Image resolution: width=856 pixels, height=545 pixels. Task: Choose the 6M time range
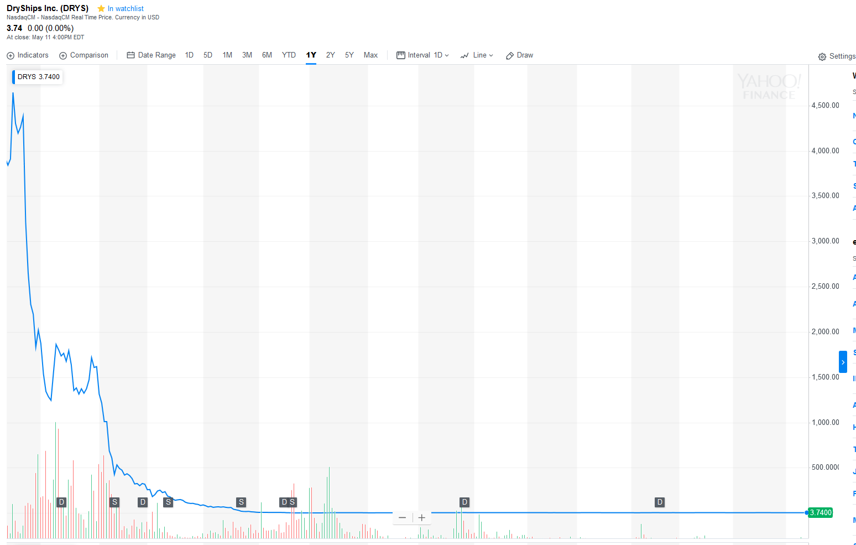(x=267, y=55)
